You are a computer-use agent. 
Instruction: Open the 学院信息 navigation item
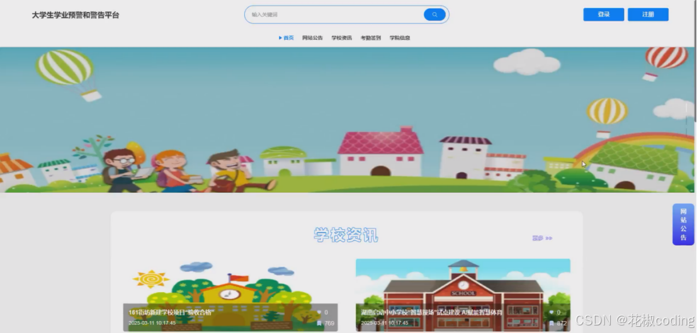pyautogui.click(x=400, y=38)
